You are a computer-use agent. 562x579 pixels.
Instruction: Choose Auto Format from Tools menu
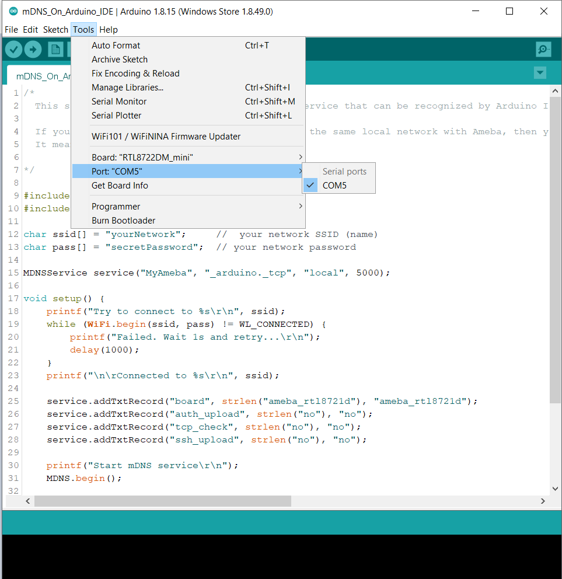coord(189,46)
